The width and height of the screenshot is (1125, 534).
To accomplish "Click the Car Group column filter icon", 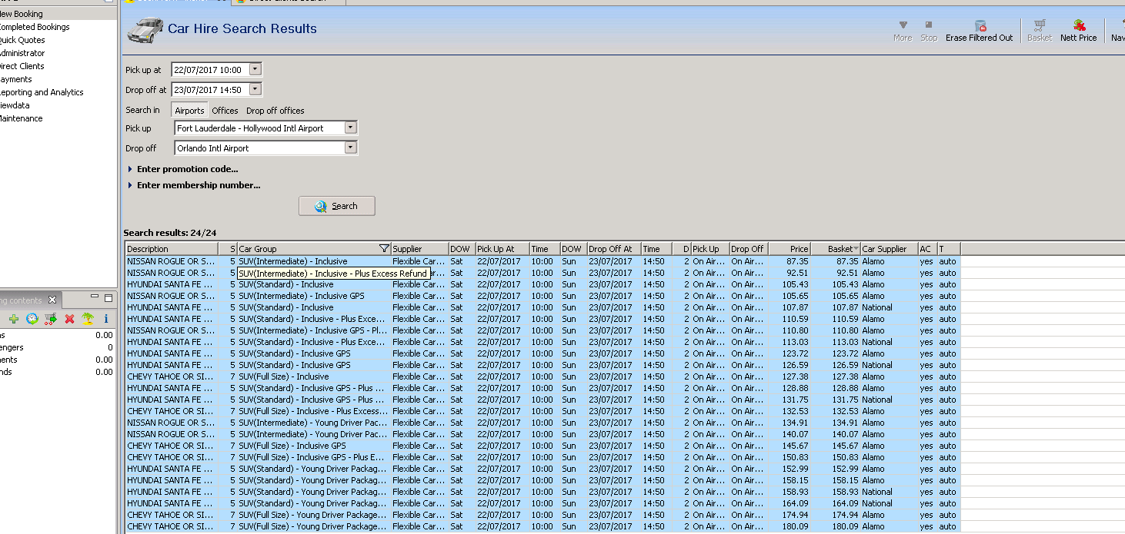I will pyautogui.click(x=384, y=249).
